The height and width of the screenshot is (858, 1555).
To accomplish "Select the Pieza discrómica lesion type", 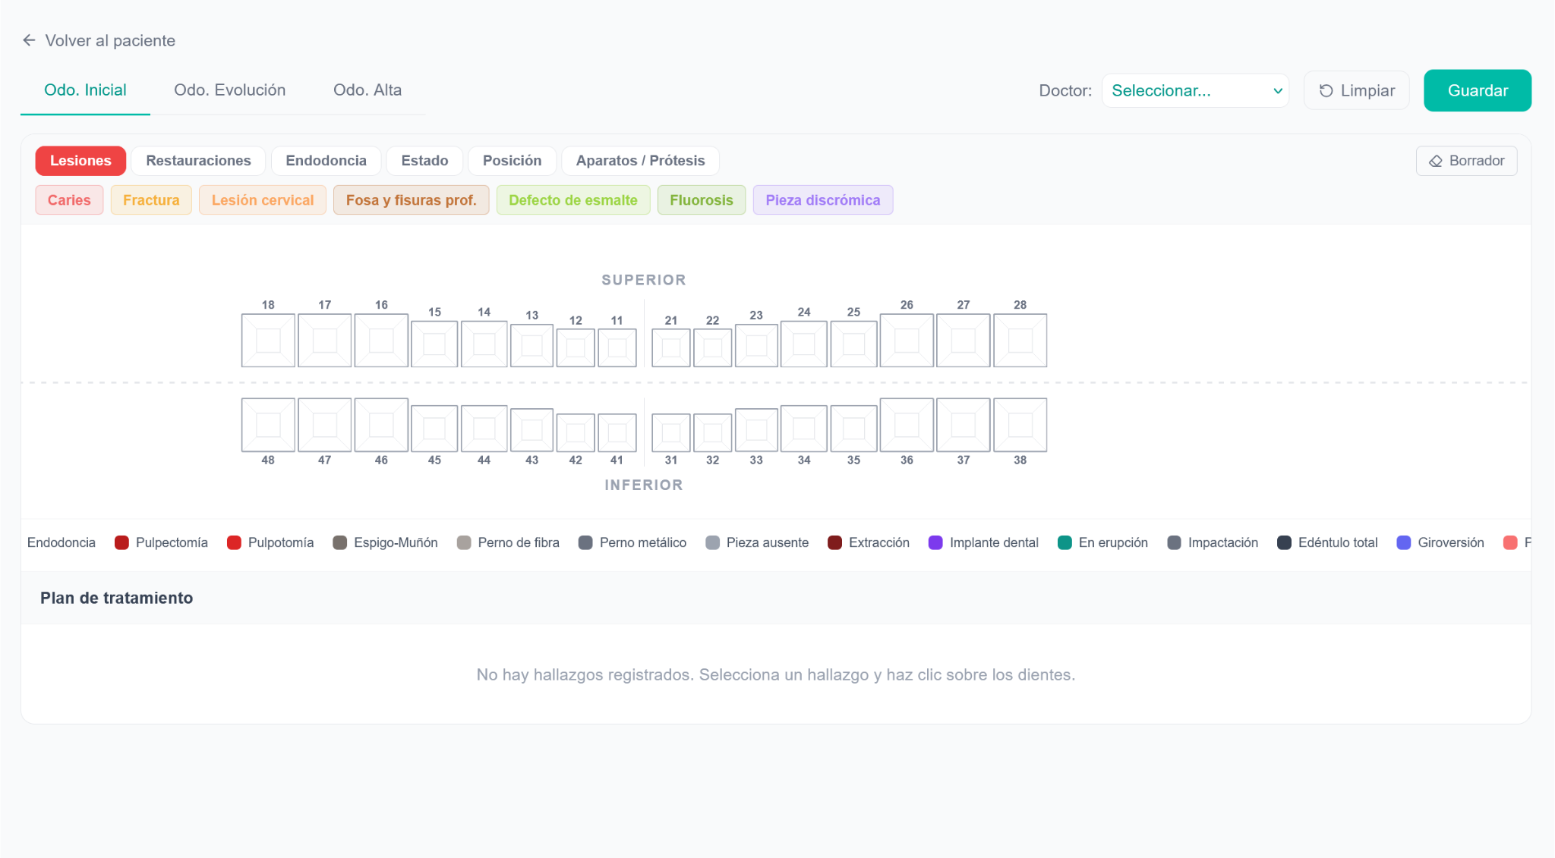I will point(822,200).
